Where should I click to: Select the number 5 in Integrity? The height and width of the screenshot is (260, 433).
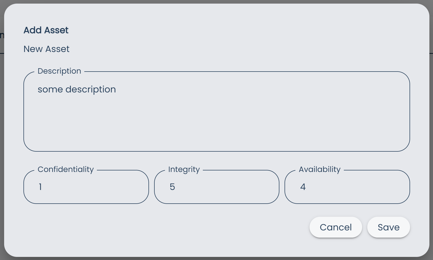(x=173, y=187)
